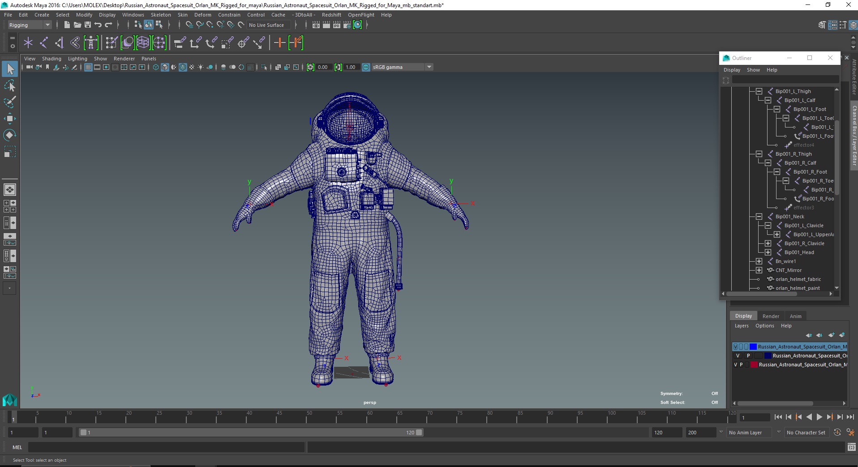Open the Outliner Display menu
858x467 pixels.
[x=732, y=70]
